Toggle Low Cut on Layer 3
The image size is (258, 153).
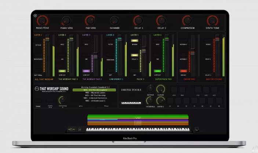click(x=86, y=71)
